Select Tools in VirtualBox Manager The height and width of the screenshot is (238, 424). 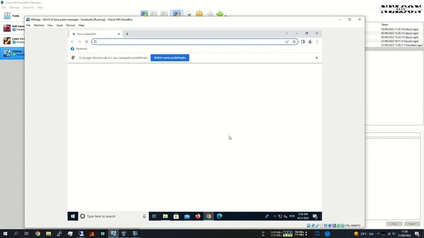(12, 16)
